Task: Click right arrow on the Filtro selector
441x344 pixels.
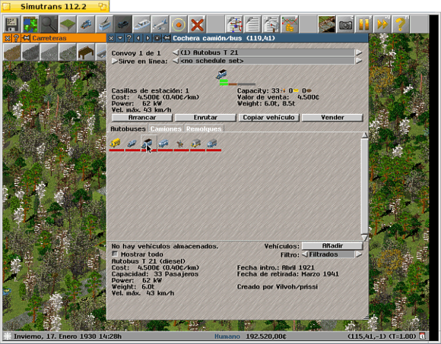Action: [359, 254]
